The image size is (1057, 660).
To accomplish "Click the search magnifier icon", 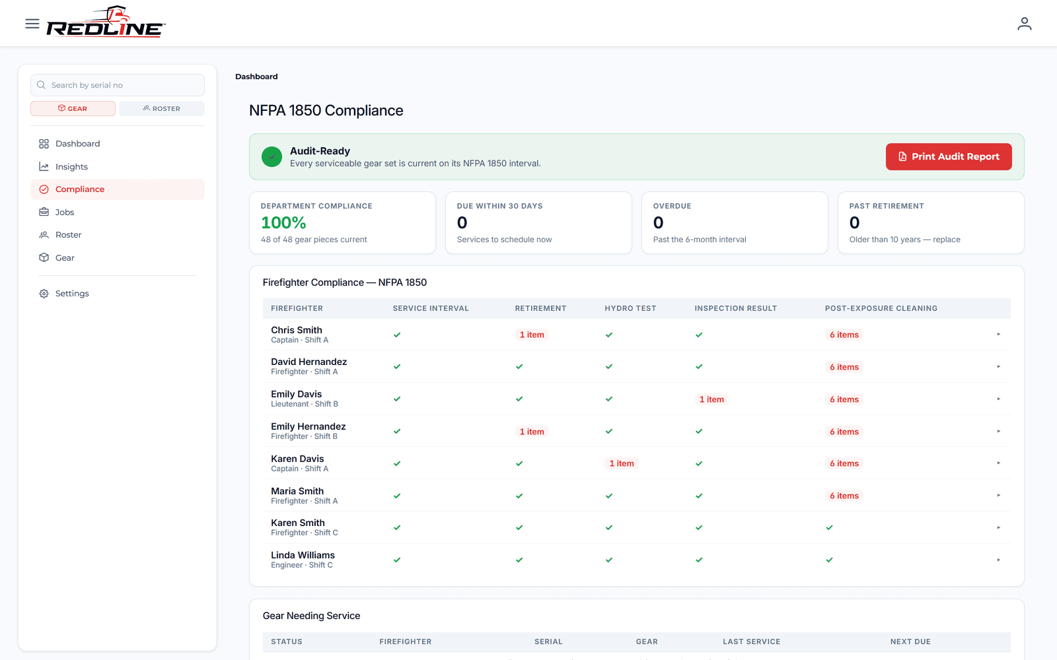I will click(41, 85).
